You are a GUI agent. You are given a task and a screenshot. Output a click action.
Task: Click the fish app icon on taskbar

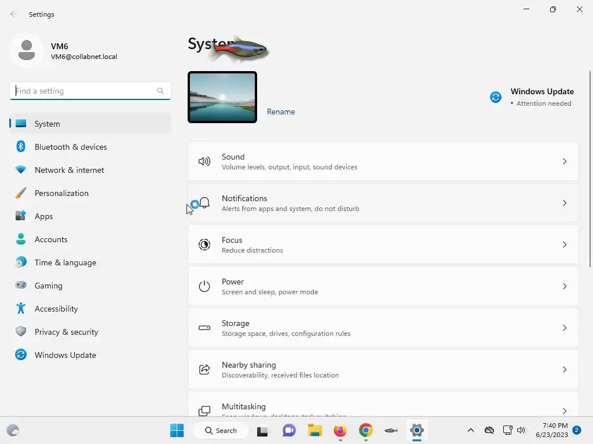click(x=391, y=430)
